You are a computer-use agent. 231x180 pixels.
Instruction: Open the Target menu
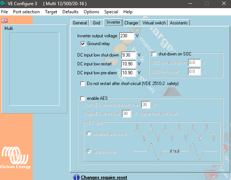pos(51,12)
